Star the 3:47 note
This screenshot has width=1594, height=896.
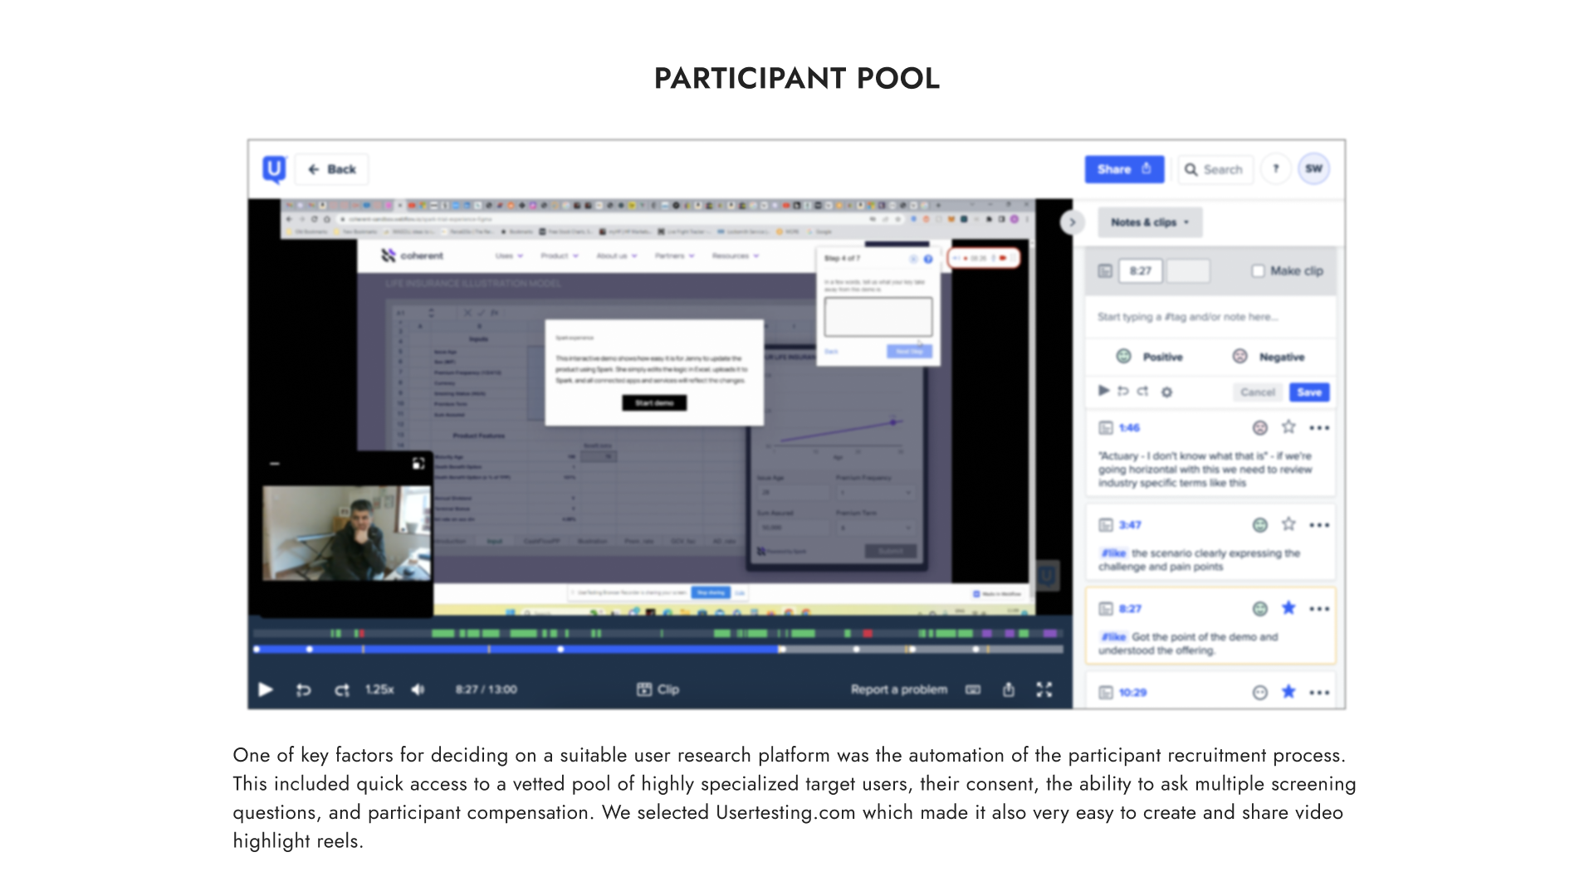point(1288,524)
